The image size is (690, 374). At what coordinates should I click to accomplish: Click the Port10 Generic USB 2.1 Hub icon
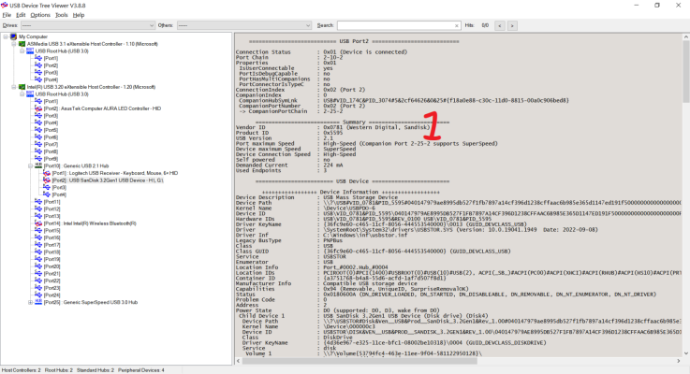pos(38,165)
